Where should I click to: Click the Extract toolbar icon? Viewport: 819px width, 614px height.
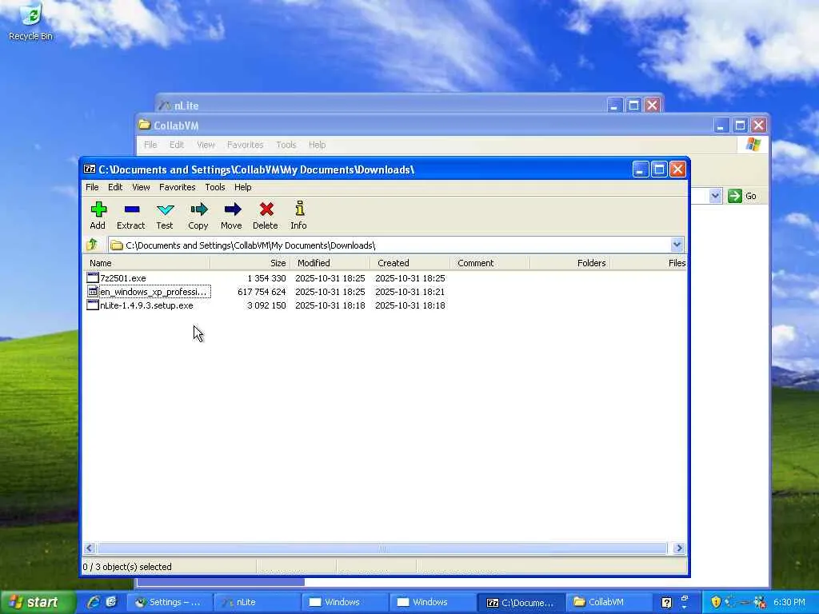click(x=132, y=209)
